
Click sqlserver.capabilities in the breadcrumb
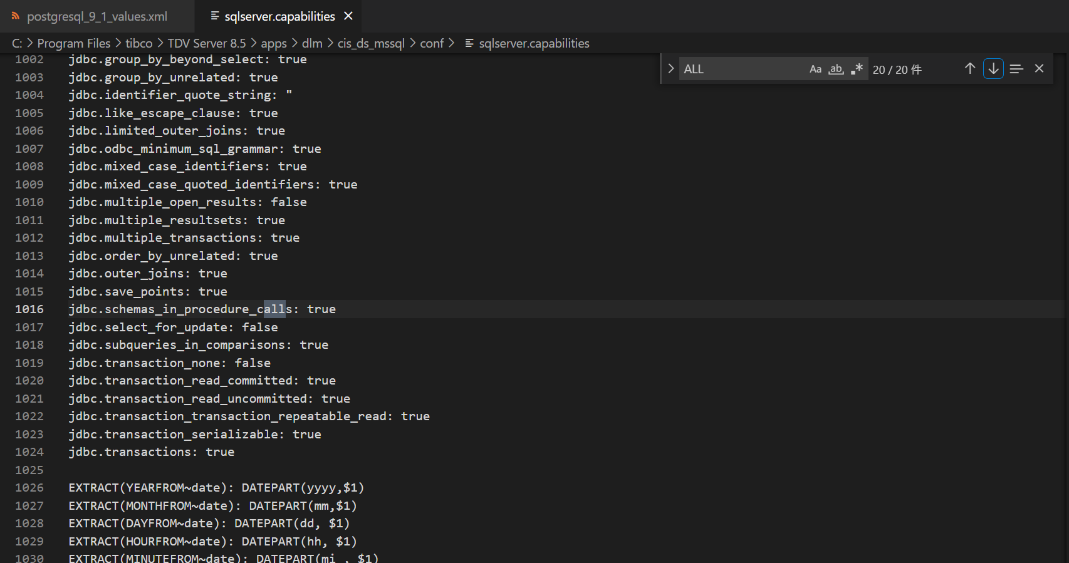tap(534, 43)
